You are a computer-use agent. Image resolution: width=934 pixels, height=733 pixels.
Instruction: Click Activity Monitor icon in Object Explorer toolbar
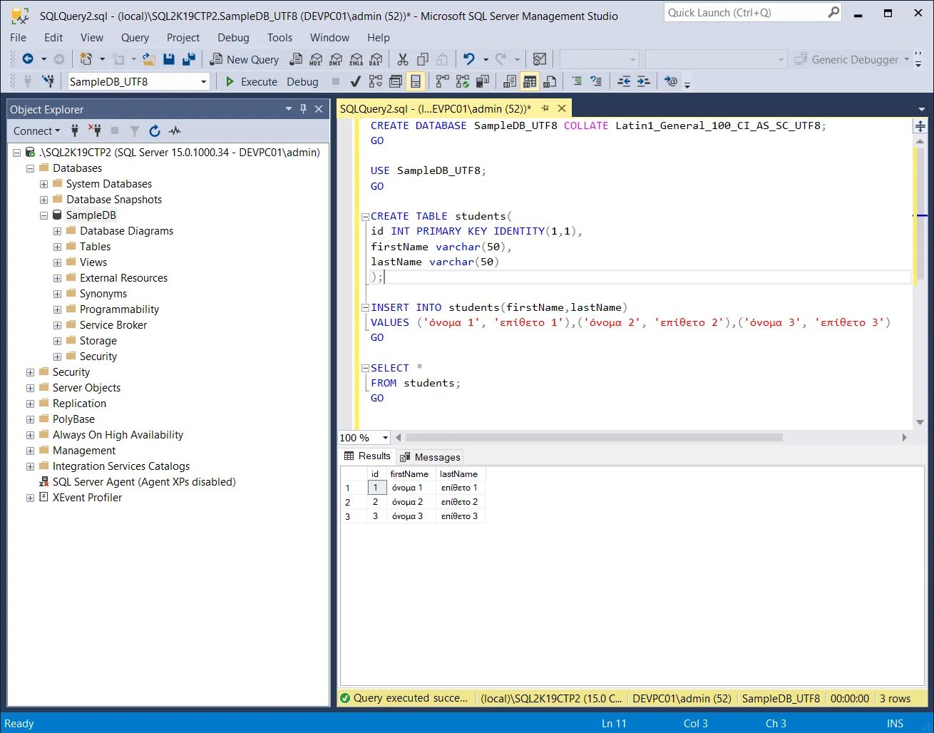coord(175,130)
